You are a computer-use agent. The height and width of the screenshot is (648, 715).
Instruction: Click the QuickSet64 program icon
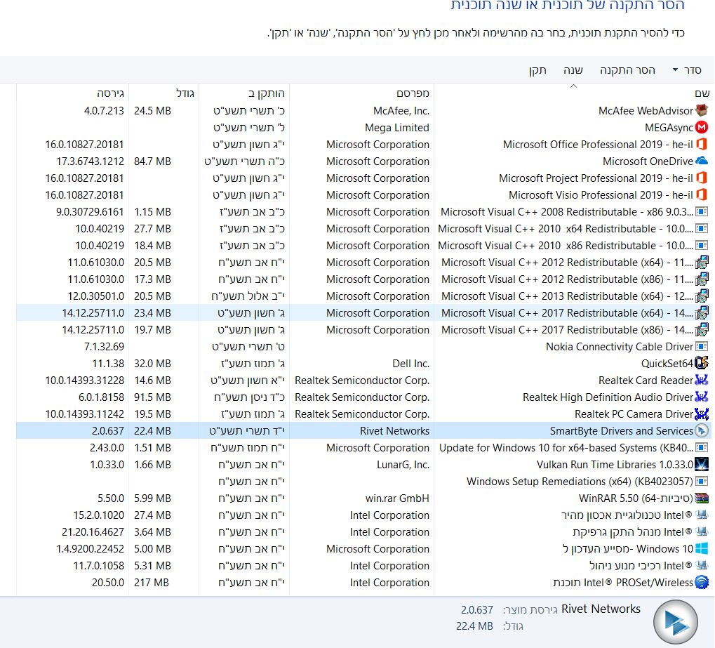click(x=702, y=363)
